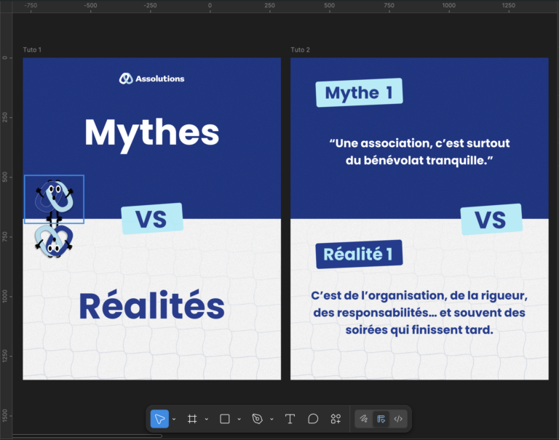The width and height of the screenshot is (559, 440).
Task: Open the shape tools dropdown arrow
Action: (239, 419)
